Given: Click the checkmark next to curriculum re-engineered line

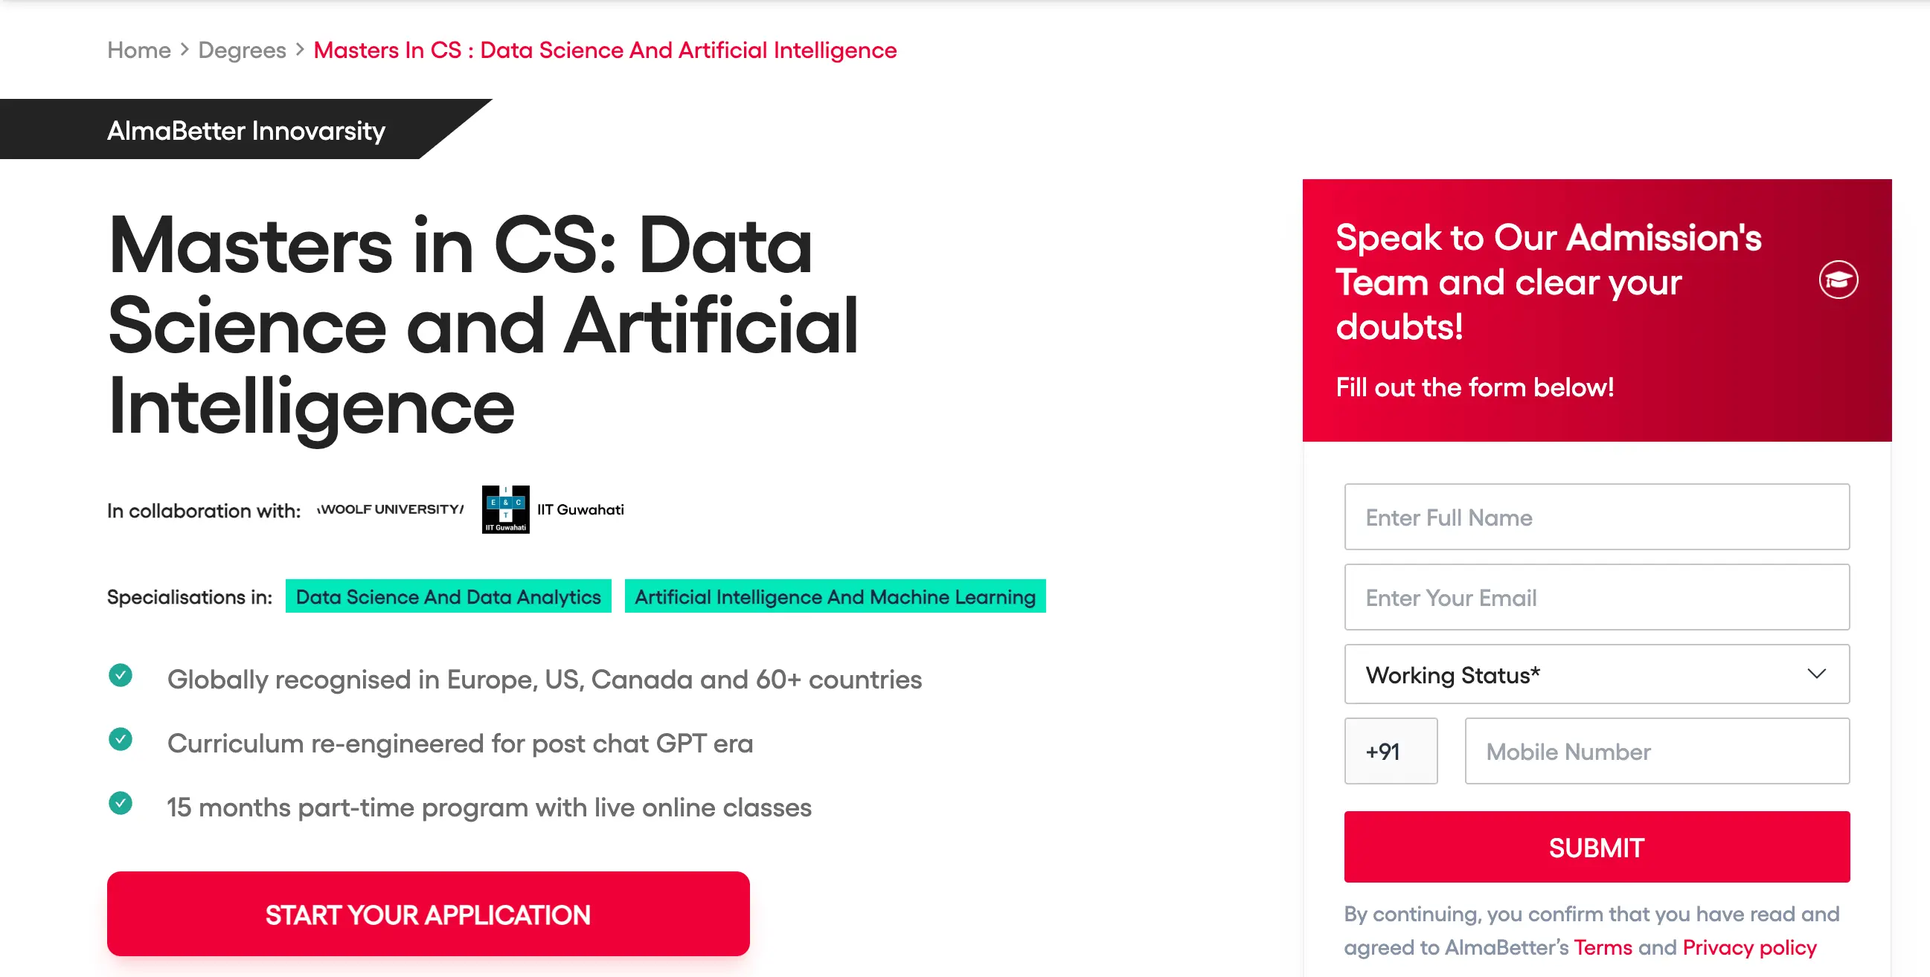Looking at the screenshot, I should [121, 740].
